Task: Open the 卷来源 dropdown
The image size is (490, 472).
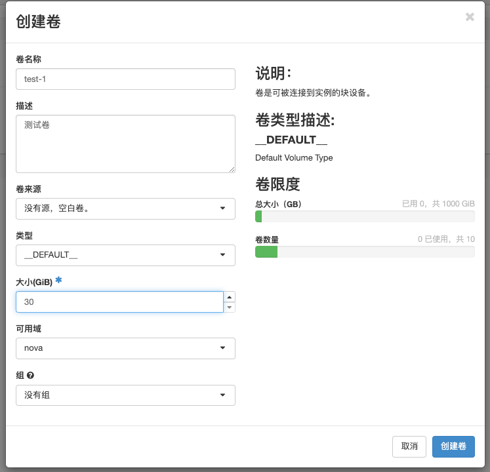Action: pyautogui.click(x=126, y=208)
